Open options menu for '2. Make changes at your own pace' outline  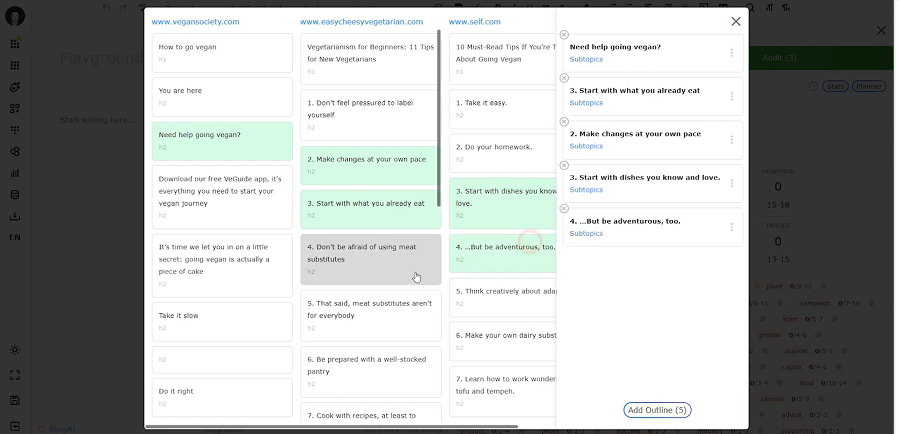coord(731,140)
